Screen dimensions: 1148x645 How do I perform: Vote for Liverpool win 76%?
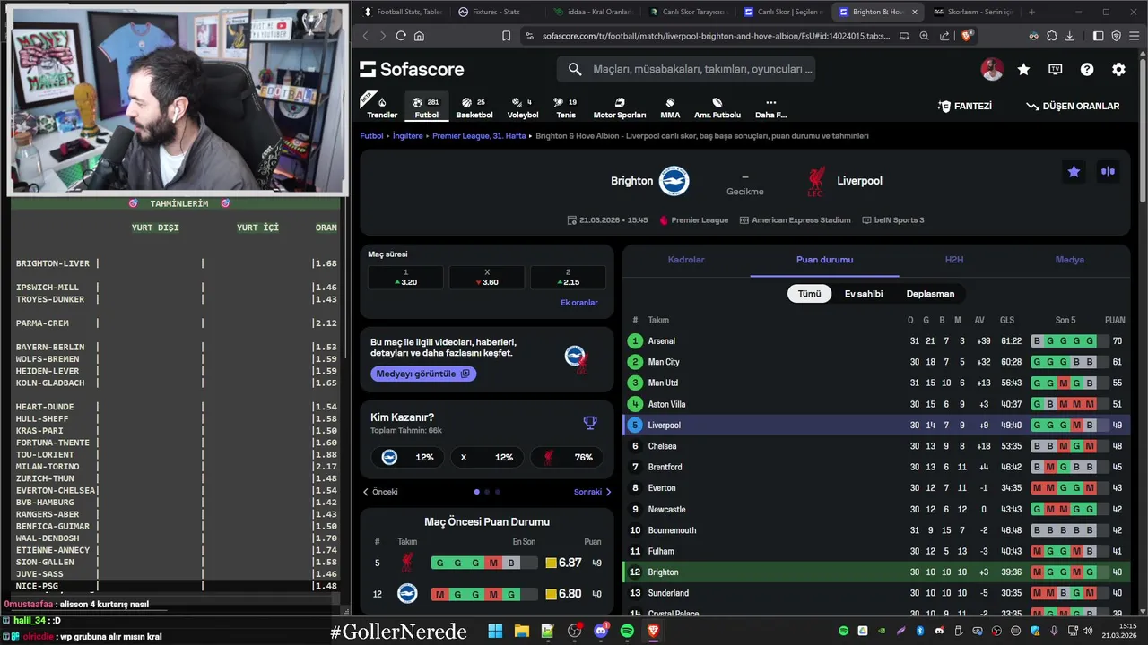[x=567, y=457]
